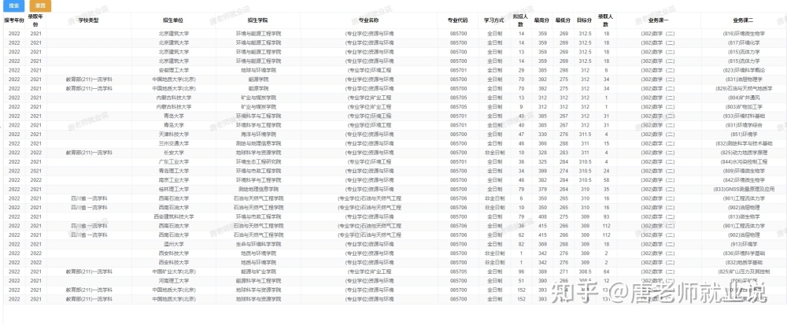Select the 录取年份 column header
This screenshot has height=325, width=787.
point(35,20)
